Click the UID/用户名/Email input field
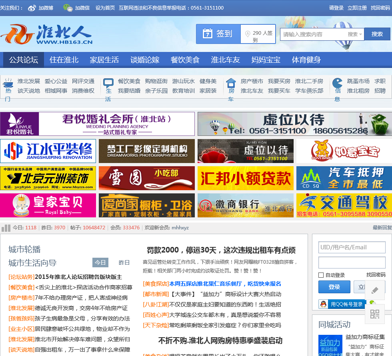The image size is (392, 356). [x=352, y=247]
